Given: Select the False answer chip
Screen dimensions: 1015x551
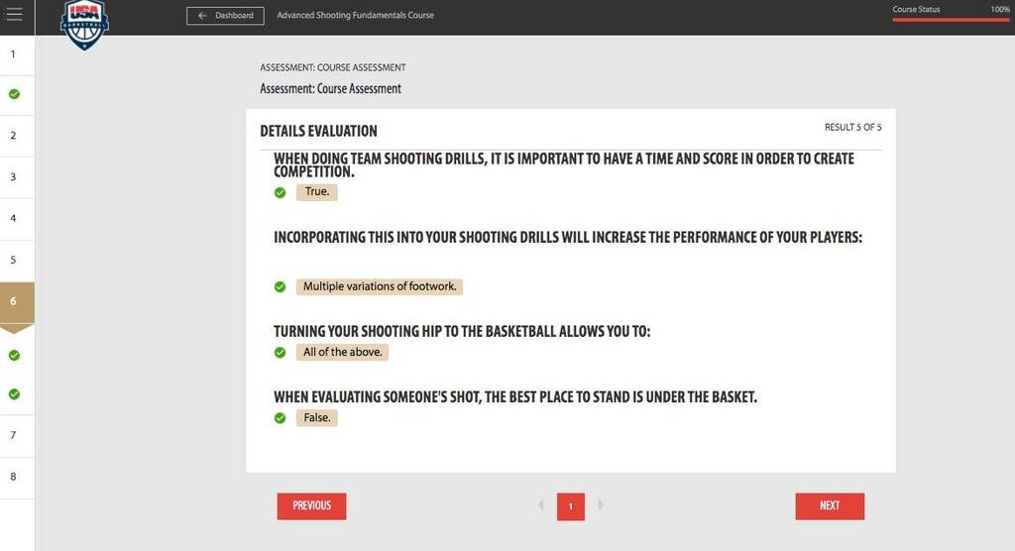Looking at the screenshot, I should tap(317, 418).
